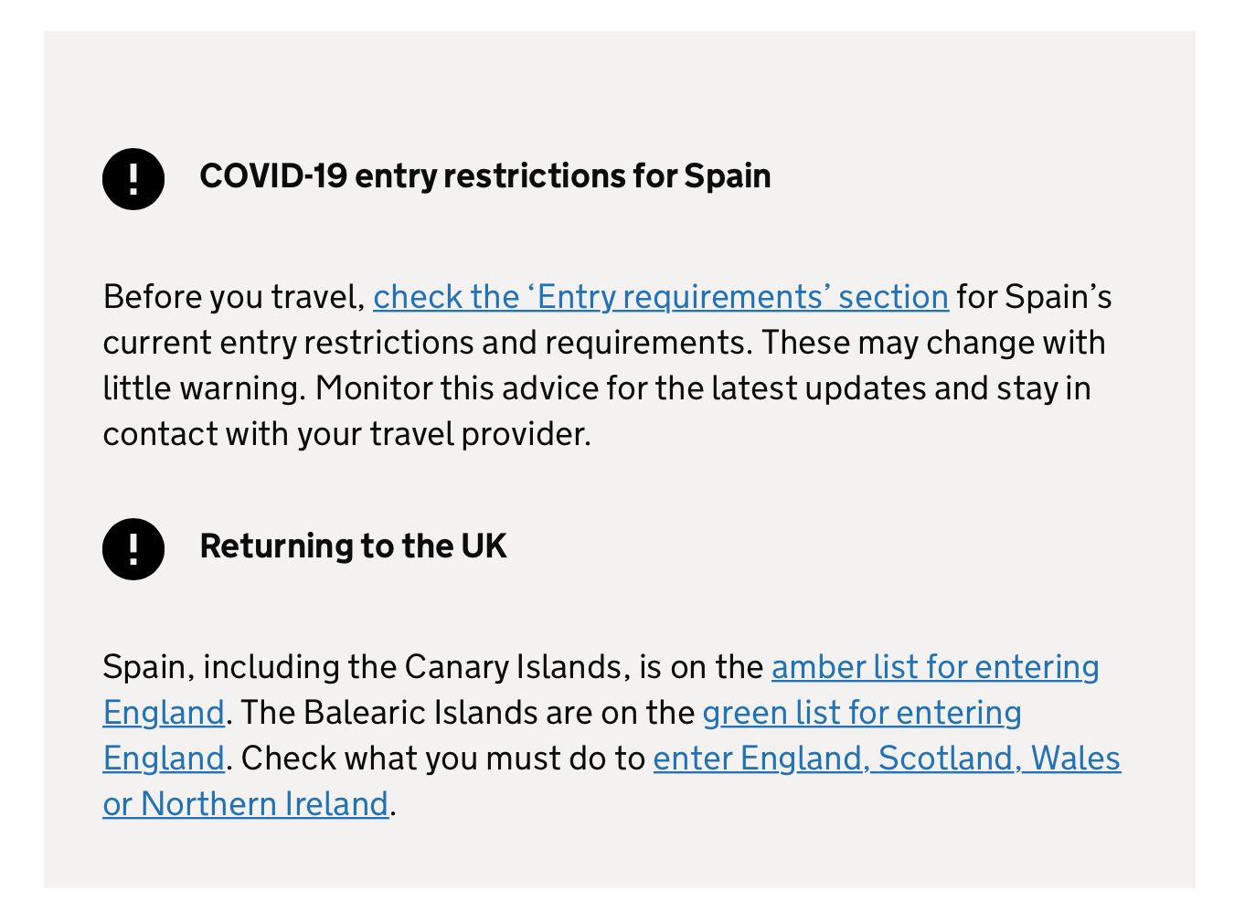Image resolution: width=1234 pixels, height=923 pixels.
Task: Click the exclamation icon beside COVID-19 heading
Action: [133, 178]
